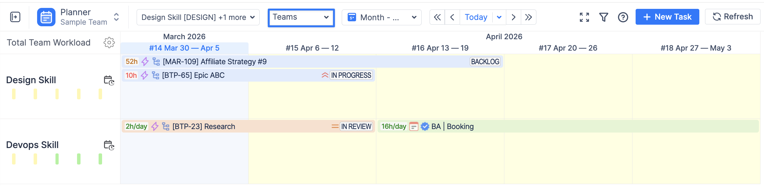This screenshot has width=764, height=186.
Task: Go to the previous period arrow
Action: [452, 17]
